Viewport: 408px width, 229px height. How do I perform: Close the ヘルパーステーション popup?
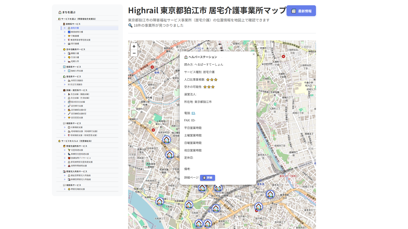(253, 54)
